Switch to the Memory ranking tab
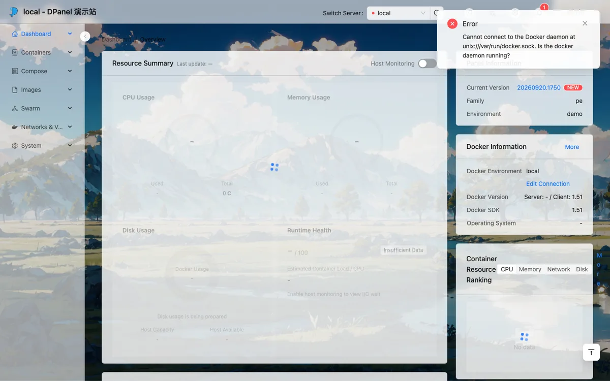This screenshot has width=610, height=381. (530, 269)
